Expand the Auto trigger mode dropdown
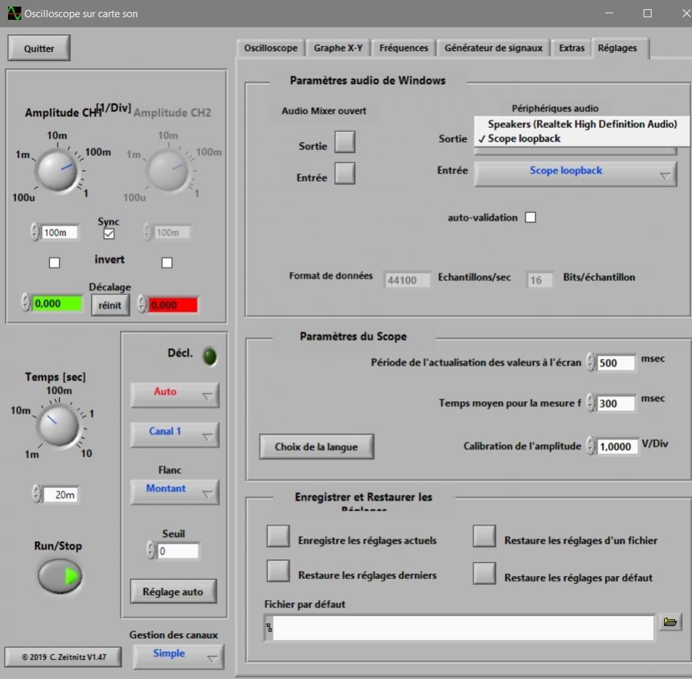Screen dimensions: 692x679 click(x=174, y=395)
